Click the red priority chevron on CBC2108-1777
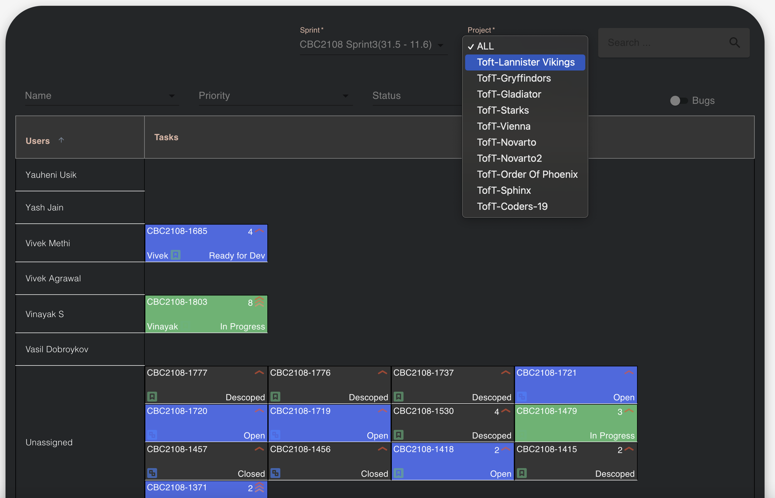775x498 pixels. pyautogui.click(x=259, y=372)
